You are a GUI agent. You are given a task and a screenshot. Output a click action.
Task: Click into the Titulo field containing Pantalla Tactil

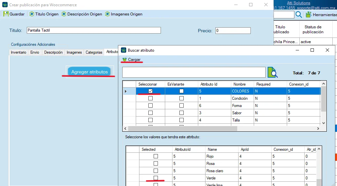coord(94,30)
